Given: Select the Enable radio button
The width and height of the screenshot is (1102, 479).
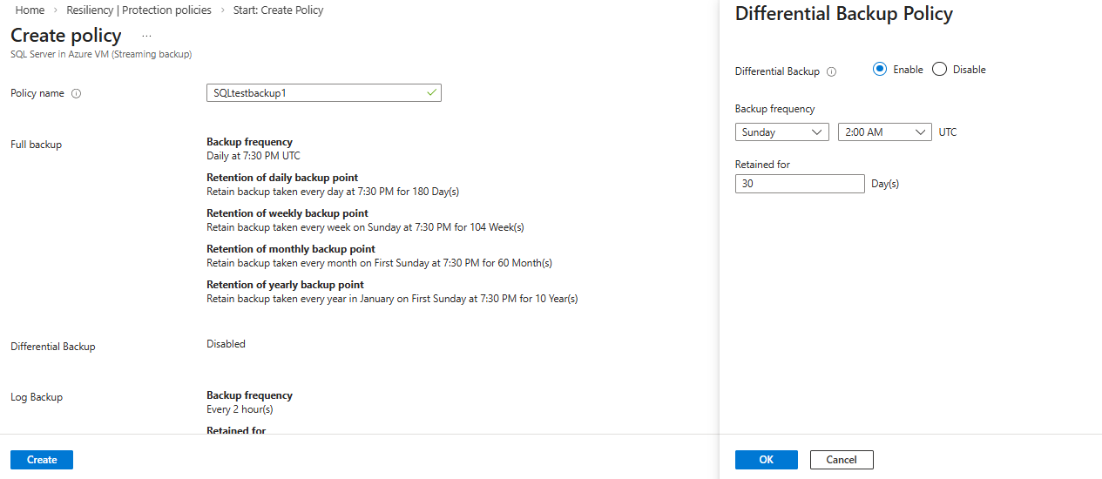Looking at the screenshot, I should (880, 70).
